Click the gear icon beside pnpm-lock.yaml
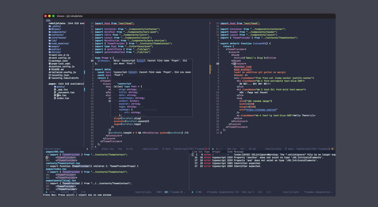Screen dimensions: 378x207 pos(50,64)
